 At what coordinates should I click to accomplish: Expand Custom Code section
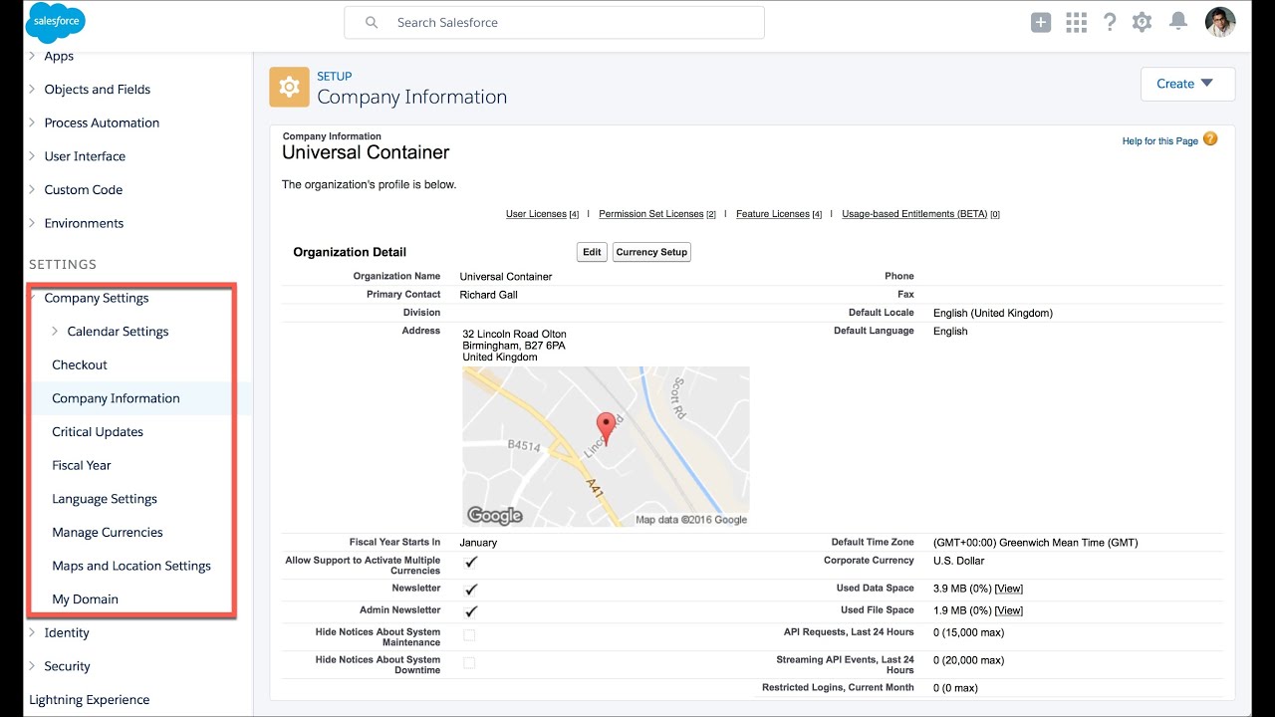click(x=33, y=189)
